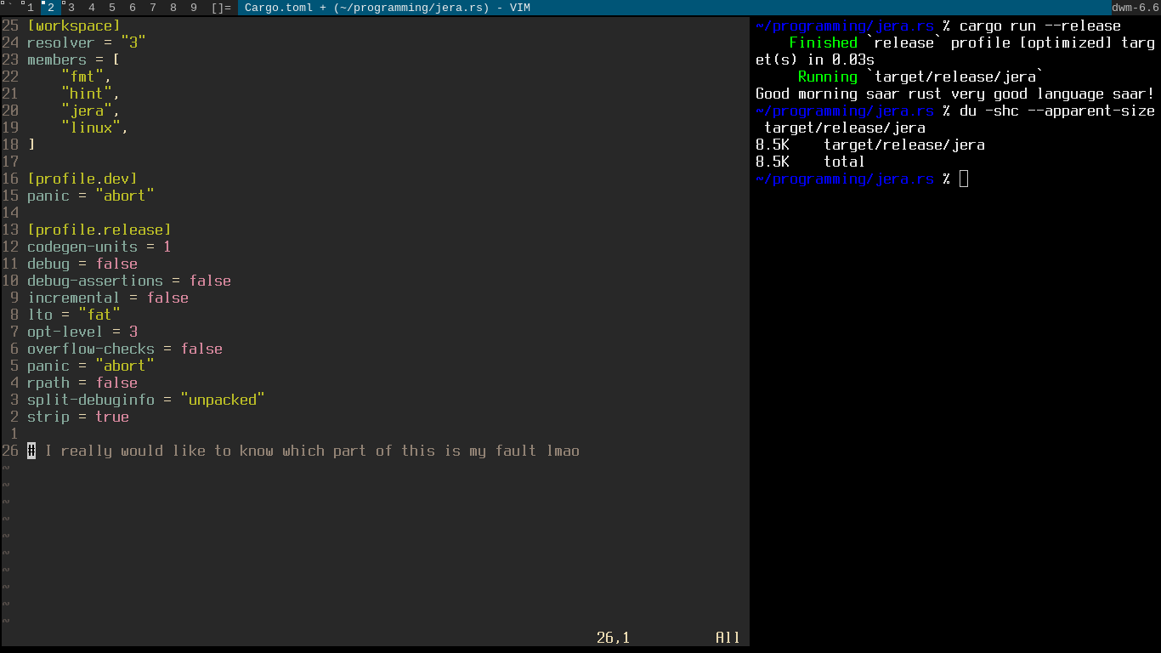Open dwm tag 7
Image resolution: width=1161 pixels, height=653 pixels.
tap(153, 8)
